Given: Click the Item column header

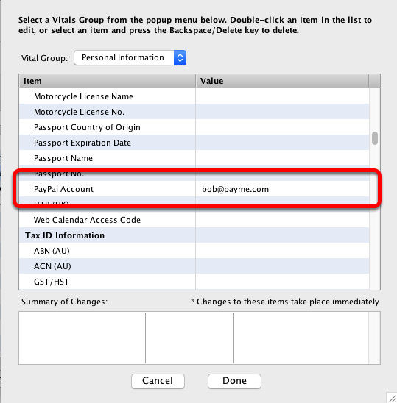Looking at the screenshot, I should pos(107,81).
